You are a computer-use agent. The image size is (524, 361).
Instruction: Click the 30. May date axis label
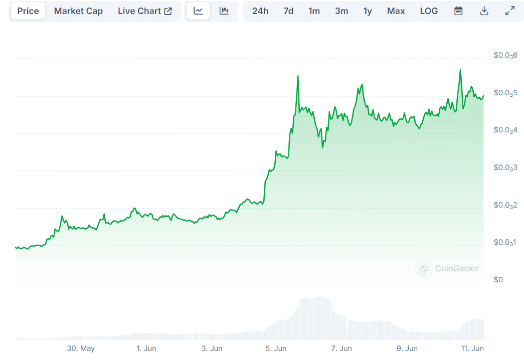(81, 348)
